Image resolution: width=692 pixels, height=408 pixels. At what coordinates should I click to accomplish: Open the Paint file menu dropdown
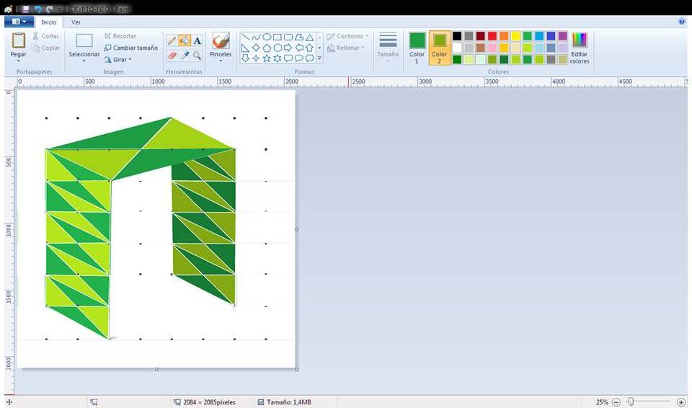[19, 22]
